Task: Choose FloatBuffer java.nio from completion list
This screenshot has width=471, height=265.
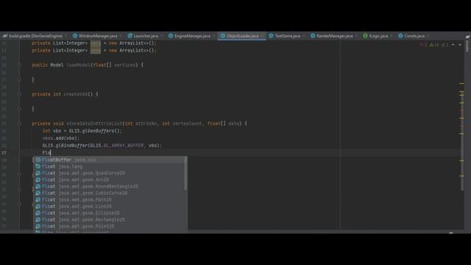Action: click(110, 160)
